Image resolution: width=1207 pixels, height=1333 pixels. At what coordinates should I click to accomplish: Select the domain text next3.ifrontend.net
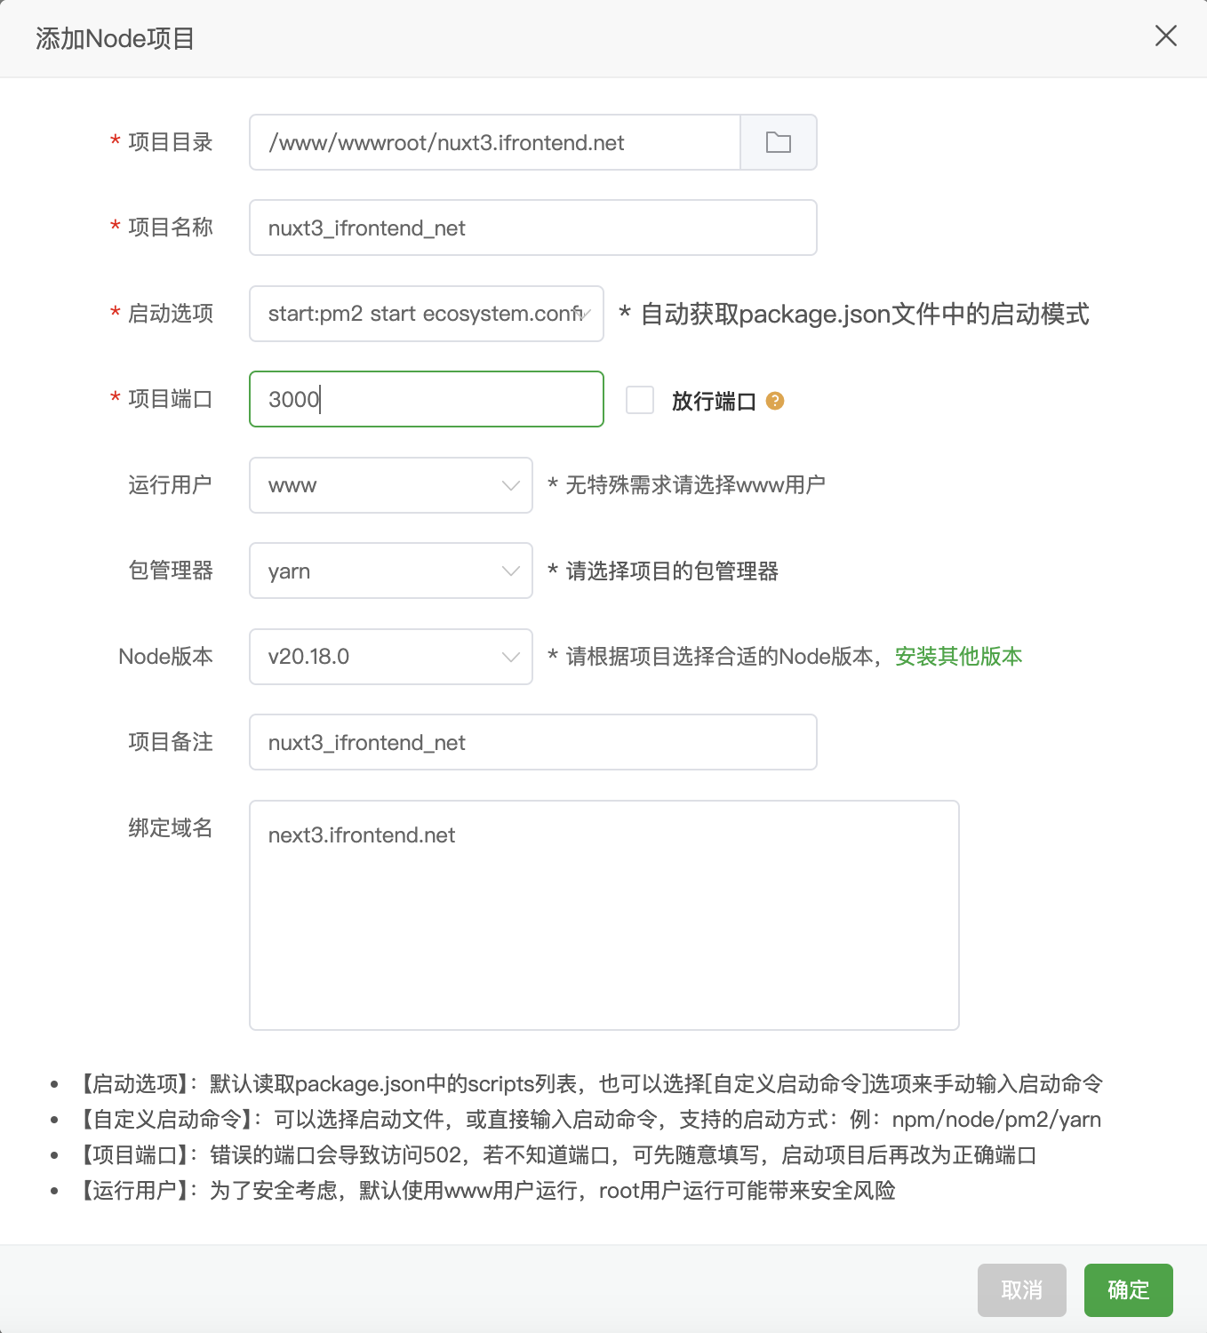click(x=361, y=834)
